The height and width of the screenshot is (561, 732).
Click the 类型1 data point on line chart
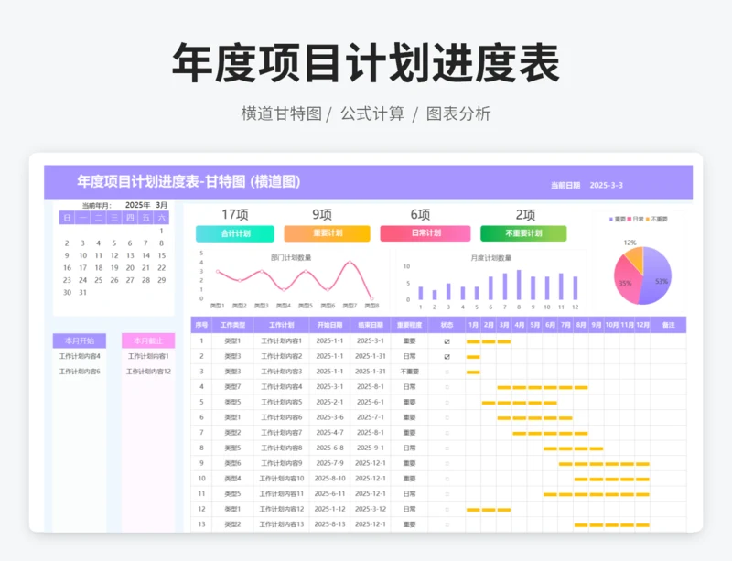point(218,272)
